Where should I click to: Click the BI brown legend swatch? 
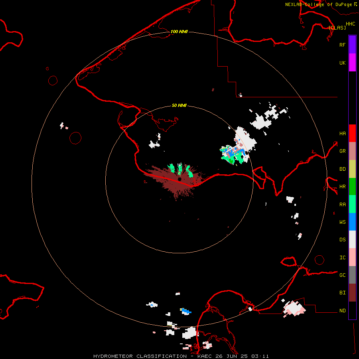352,293
